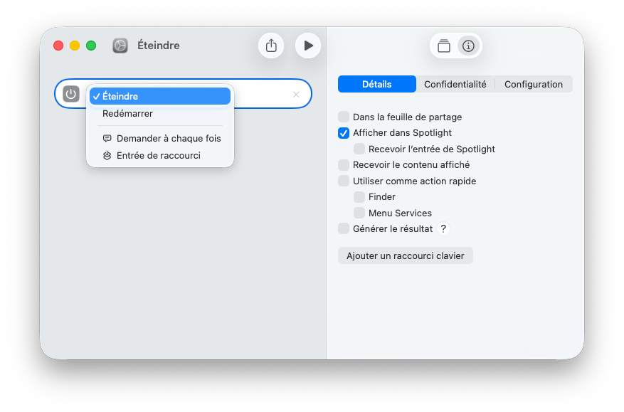The image size is (624, 412).
Task: Open the action library panel icon
Action: [x=444, y=46]
